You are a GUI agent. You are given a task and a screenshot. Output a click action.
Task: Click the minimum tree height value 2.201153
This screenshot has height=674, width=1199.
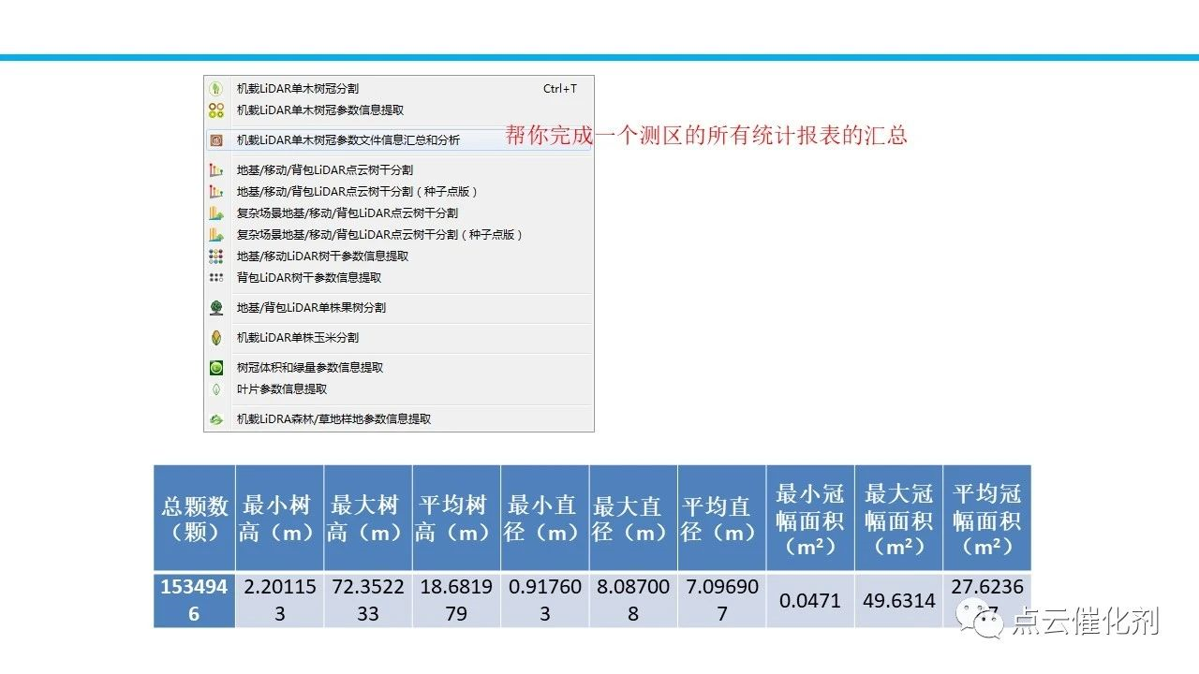coord(279,600)
